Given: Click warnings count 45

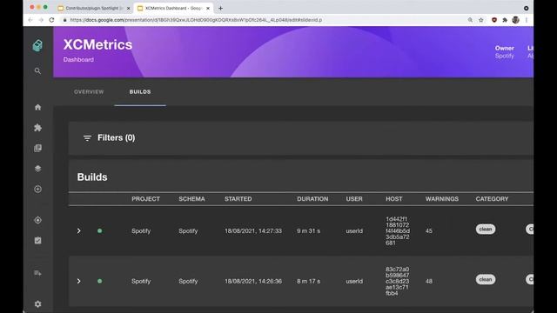Looking at the screenshot, I should (x=429, y=231).
